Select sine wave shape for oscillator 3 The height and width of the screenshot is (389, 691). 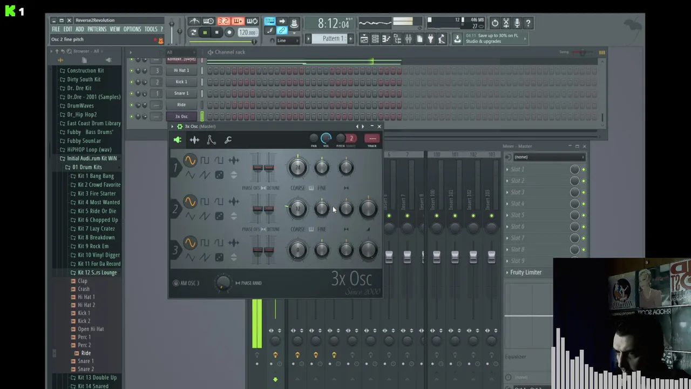tap(190, 243)
